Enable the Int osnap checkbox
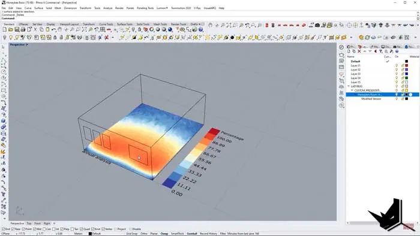This screenshot has width=420, height=236. pos(54,229)
